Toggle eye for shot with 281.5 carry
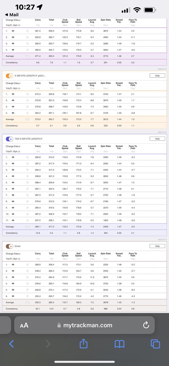The width and height of the screenshot is (169, 366). [13, 30]
